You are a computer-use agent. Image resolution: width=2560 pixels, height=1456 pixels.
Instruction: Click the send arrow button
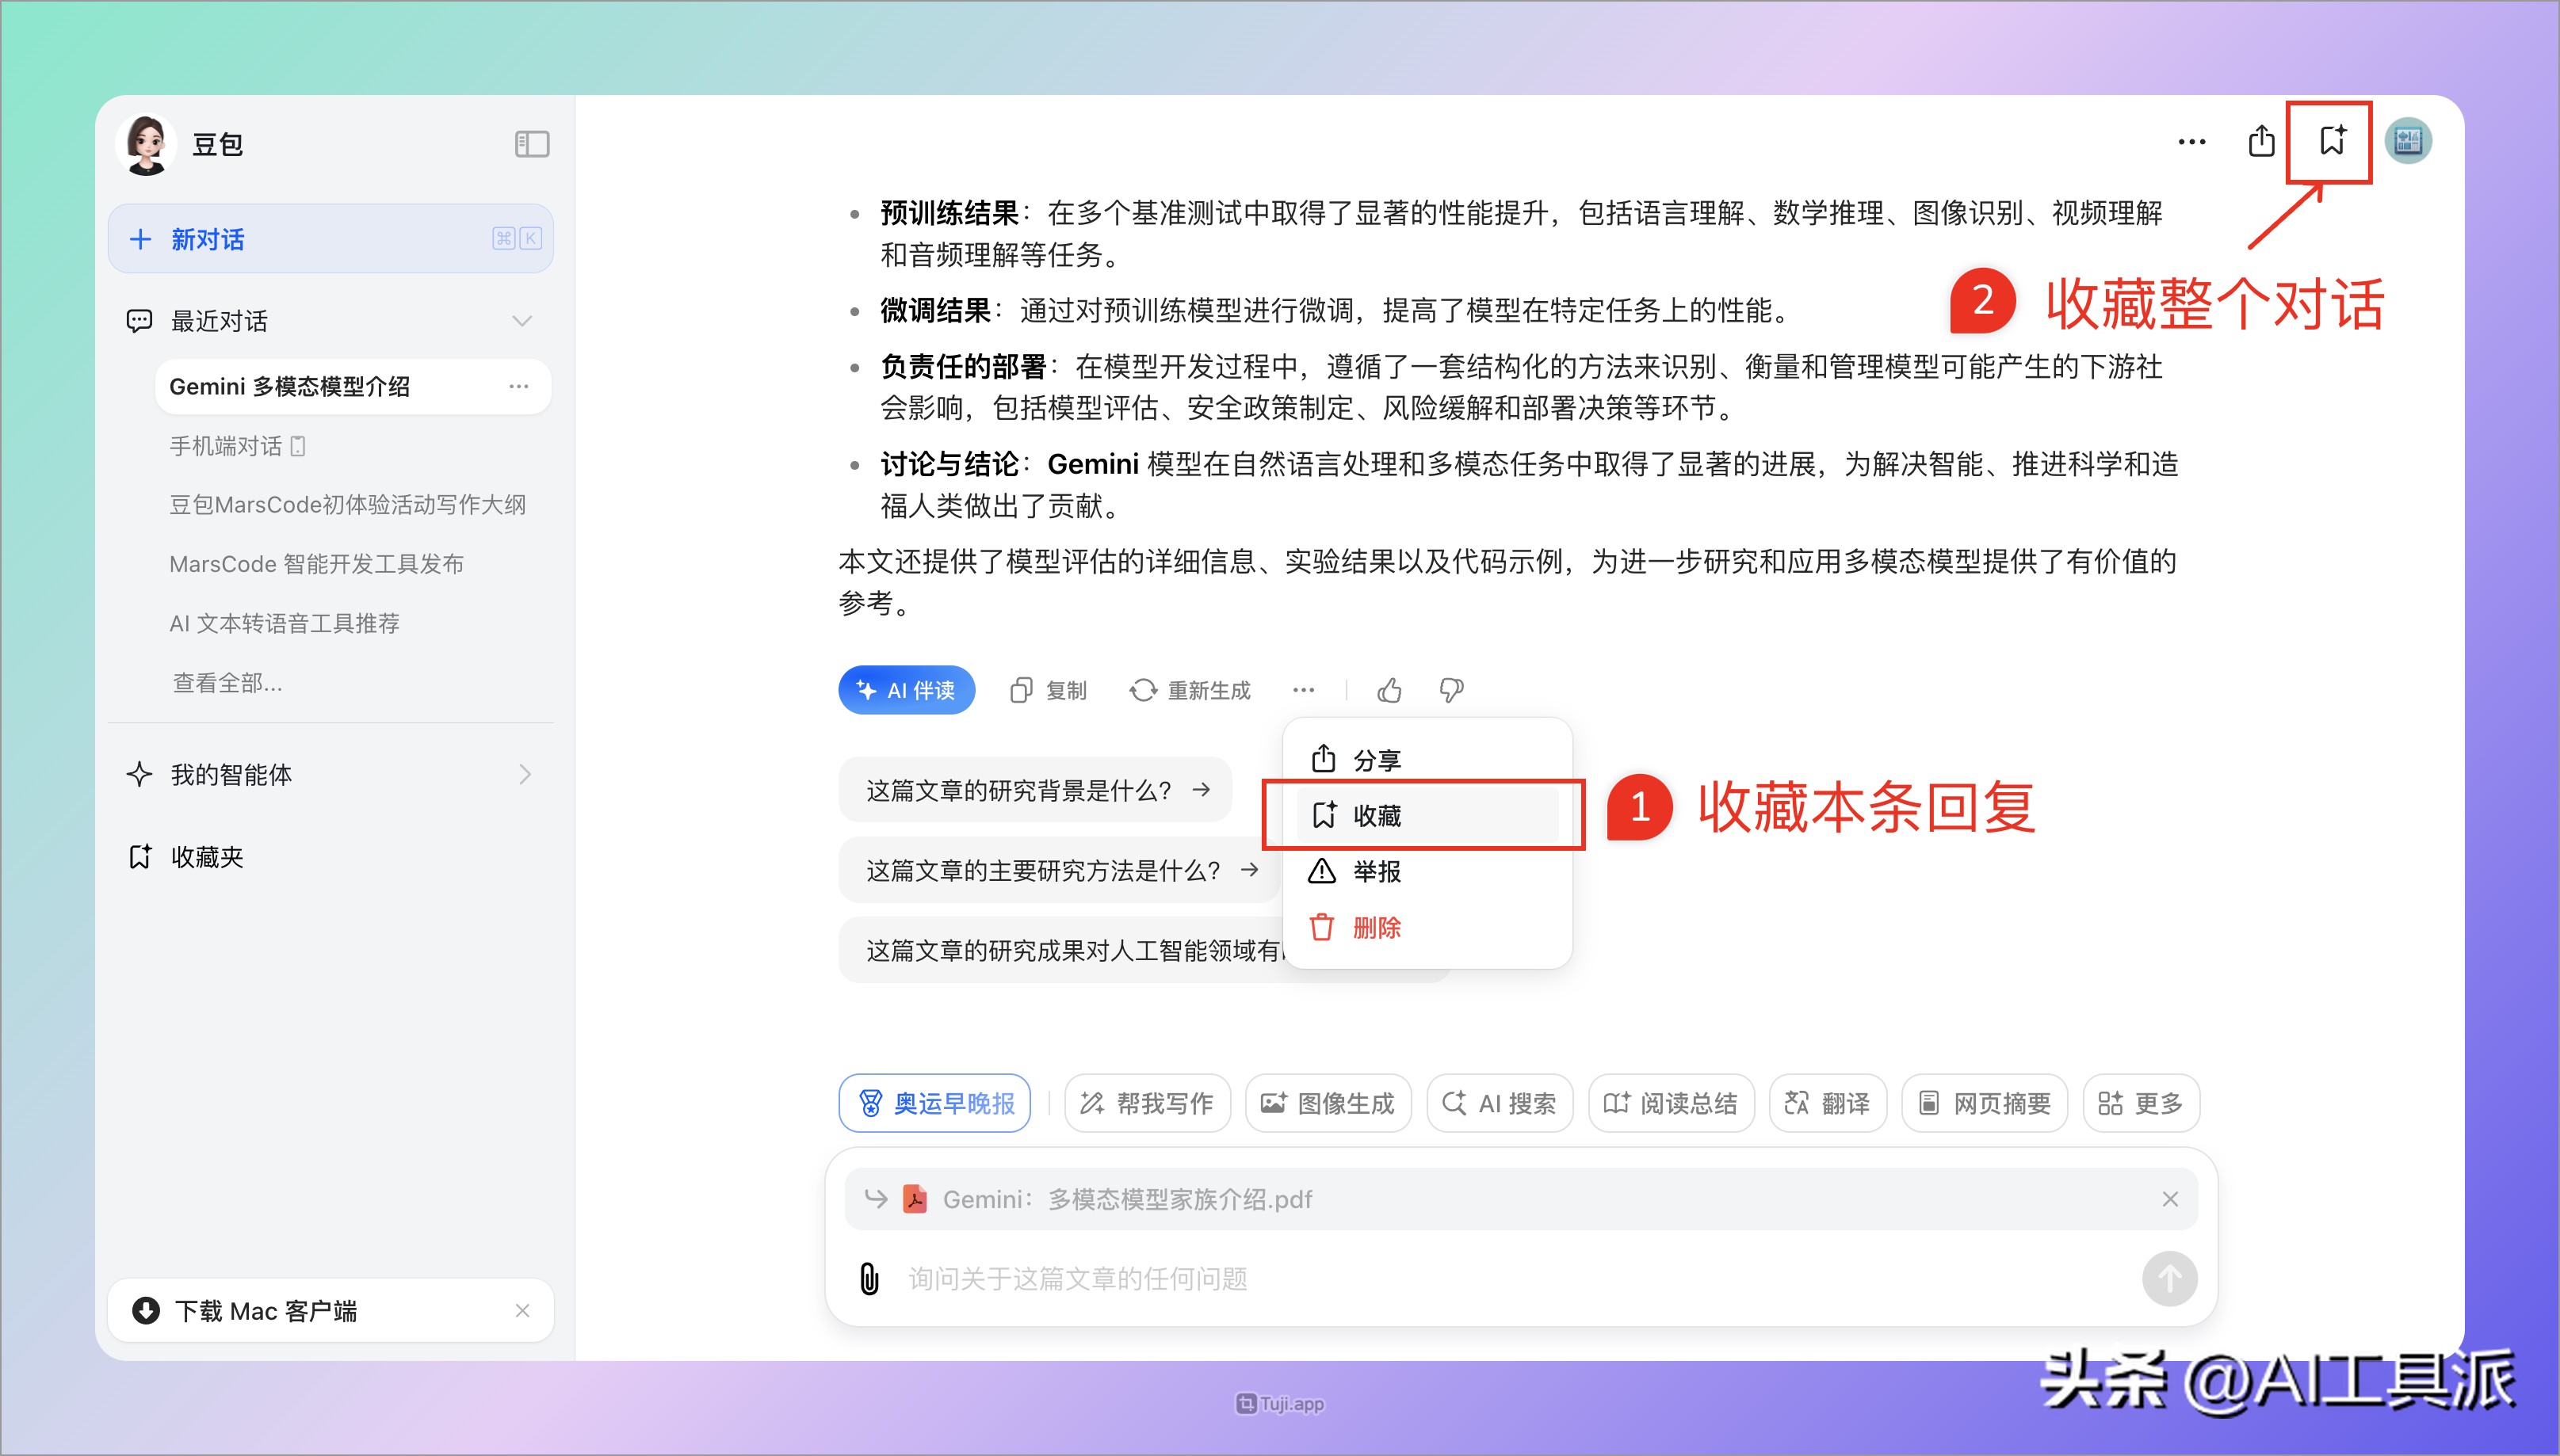point(2168,1278)
